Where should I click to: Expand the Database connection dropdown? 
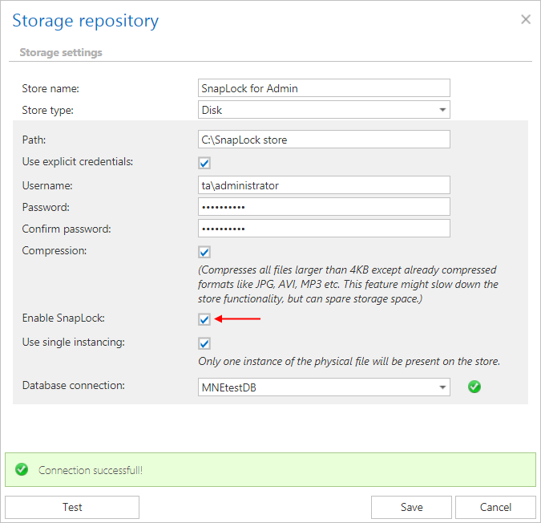click(x=324, y=387)
